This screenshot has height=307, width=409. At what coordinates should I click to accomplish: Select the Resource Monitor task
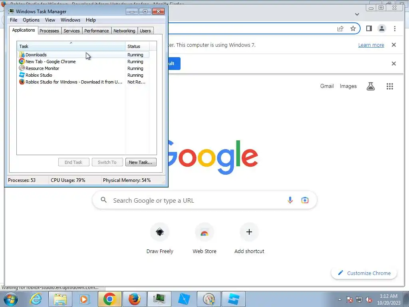click(83, 68)
